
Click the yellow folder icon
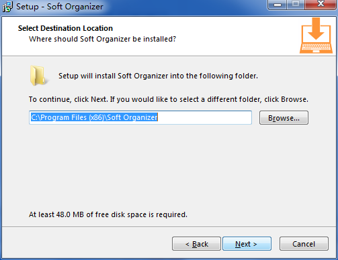[x=38, y=76]
